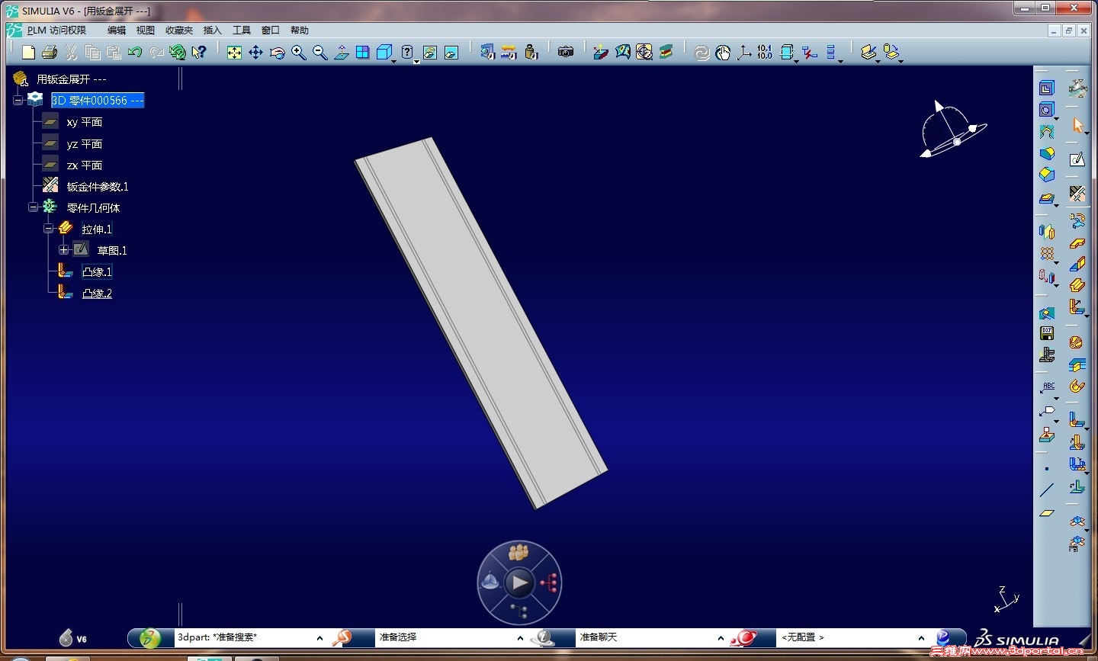Open the 视图 menu
The image size is (1098, 661).
145,30
